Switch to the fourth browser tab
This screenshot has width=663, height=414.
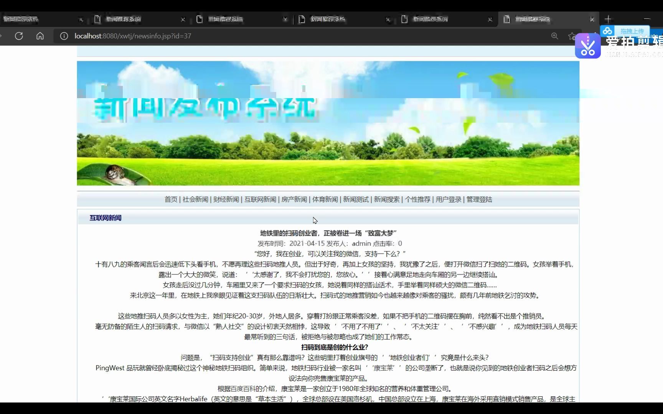tap(343, 19)
